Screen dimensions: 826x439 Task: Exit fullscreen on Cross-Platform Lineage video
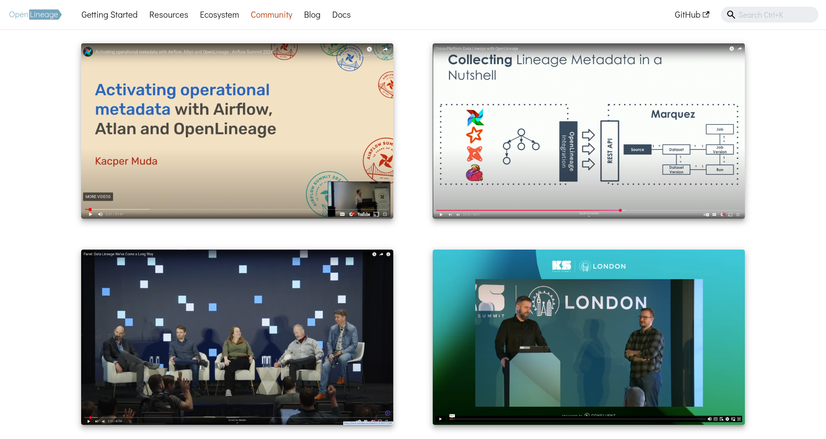click(x=738, y=215)
